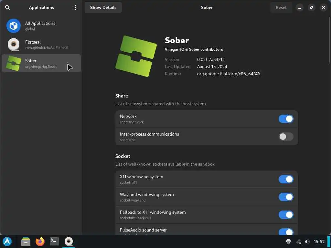Image resolution: width=331 pixels, height=248 pixels.
Task: Click the socket=fallback-x11 label
Action: coord(135,218)
